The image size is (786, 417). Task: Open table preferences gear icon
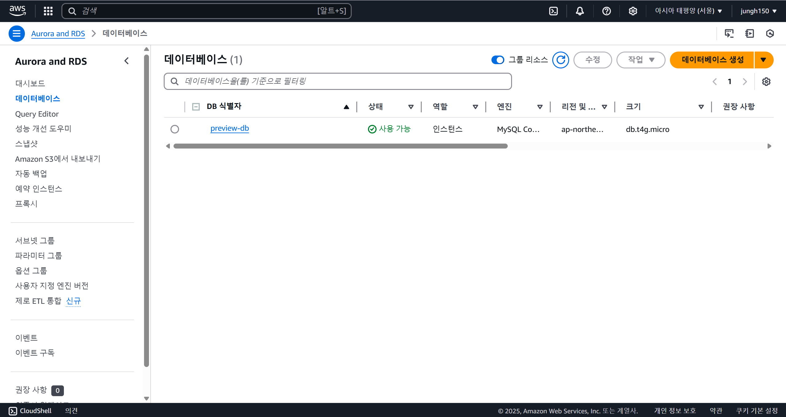(766, 82)
